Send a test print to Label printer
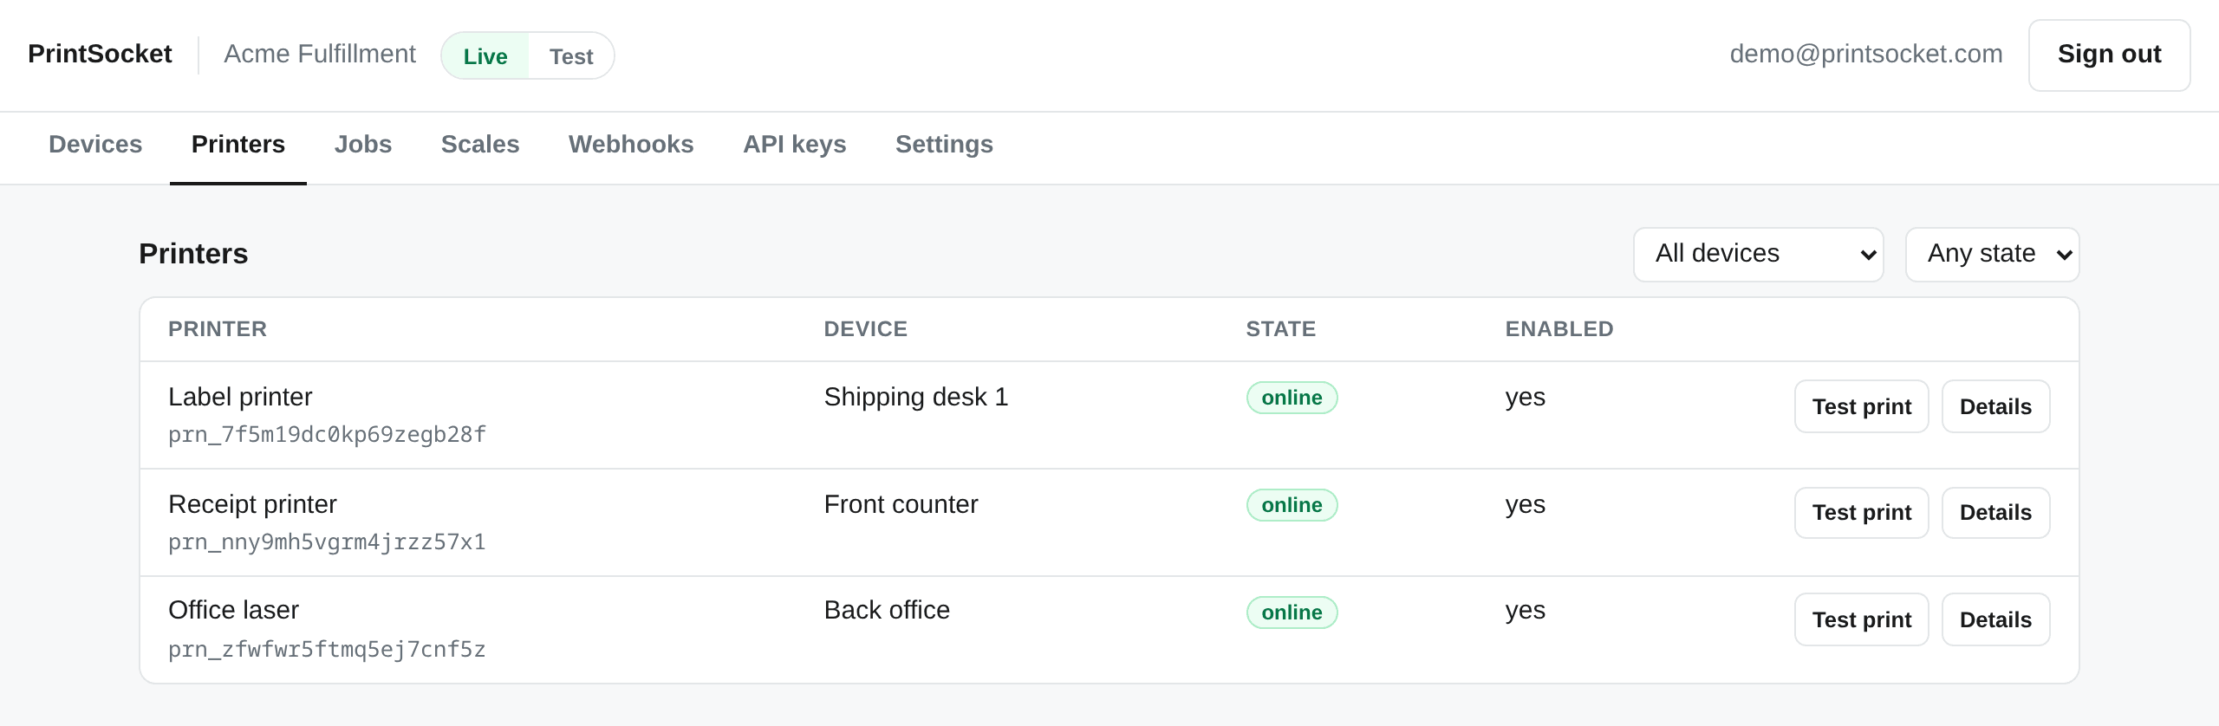 [1862, 406]
